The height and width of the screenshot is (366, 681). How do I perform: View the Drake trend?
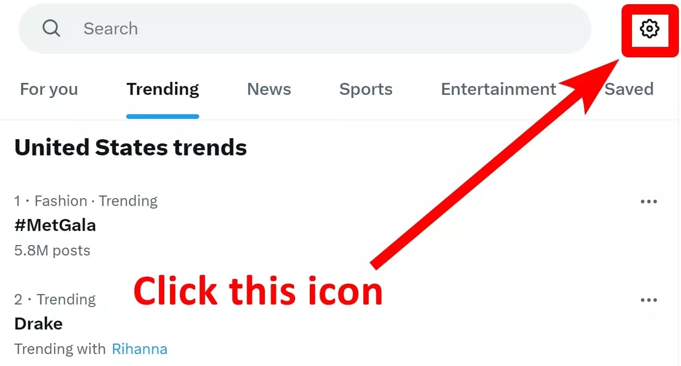(x=38, y=323)
